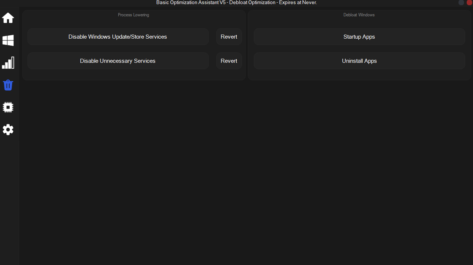This screenshot has width=473, height=265.
Task: Click empty space inside Debloat Windows panel bottom
Action: tap(359, 75)
